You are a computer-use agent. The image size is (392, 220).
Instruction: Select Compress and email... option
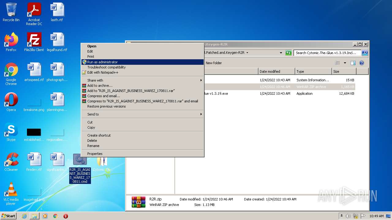(x=142, y=96)
